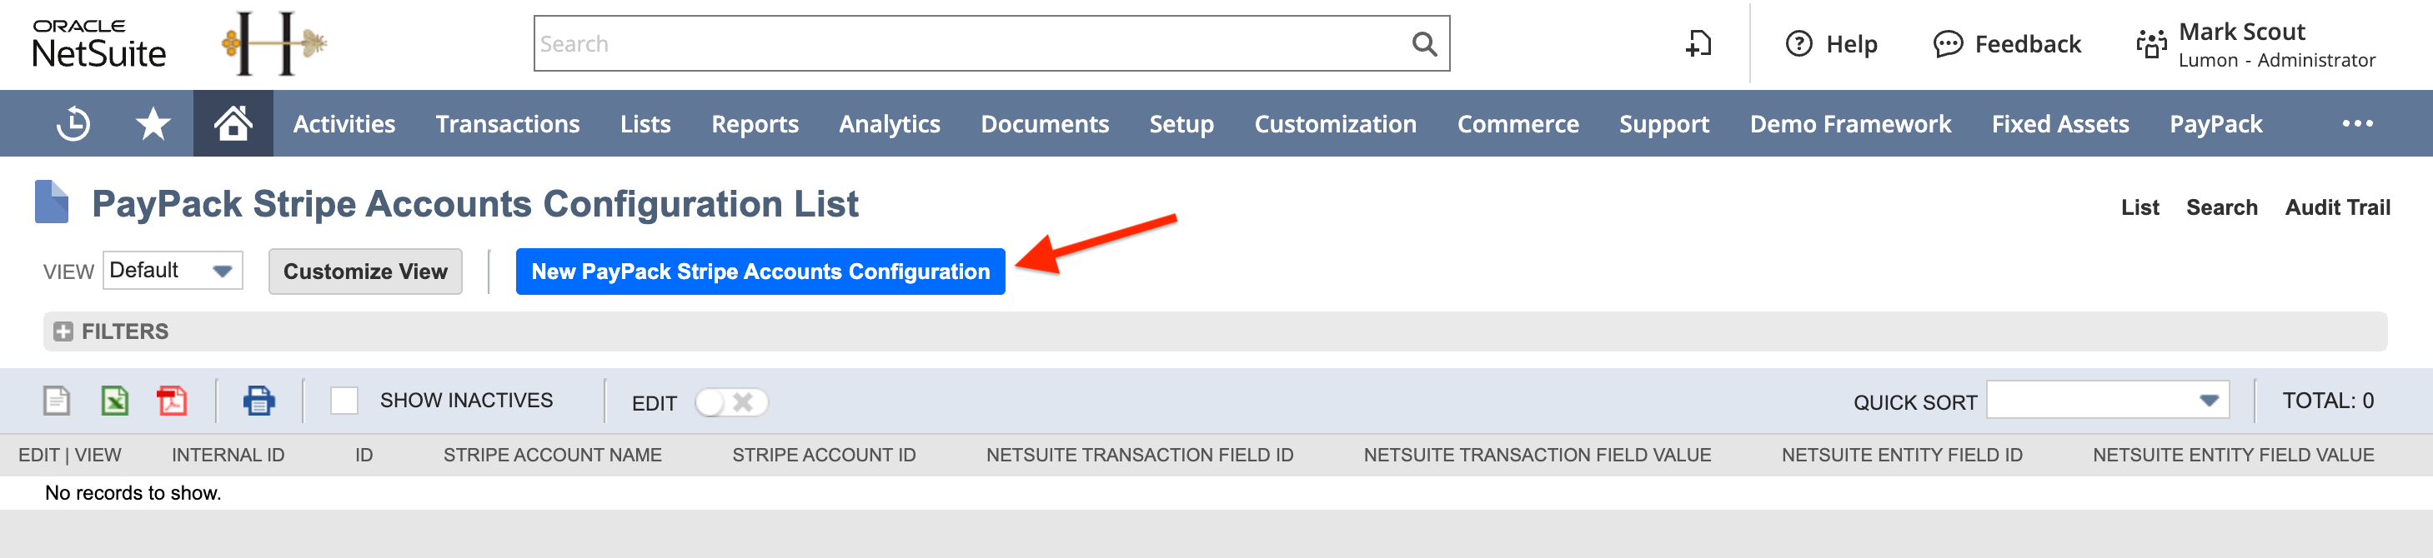The height and width of the screenshot is (558, 2433).
Task: Click inside the global search field
Action: tap(945, 42)
